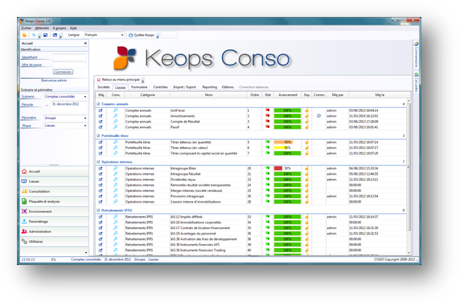Viewport: 460px width, 305px height.
Task: Click the power icon next to Quitter Keops
Action: click(131, 35)
